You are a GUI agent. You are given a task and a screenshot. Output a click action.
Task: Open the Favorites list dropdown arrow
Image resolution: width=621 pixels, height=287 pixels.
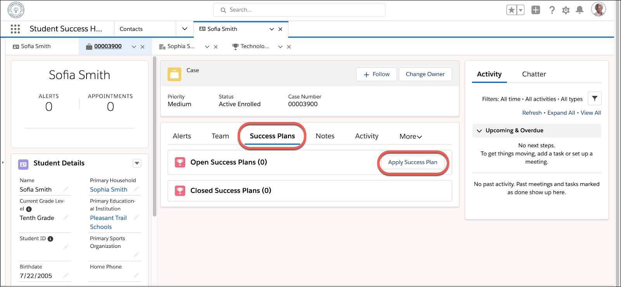[521, 10]
